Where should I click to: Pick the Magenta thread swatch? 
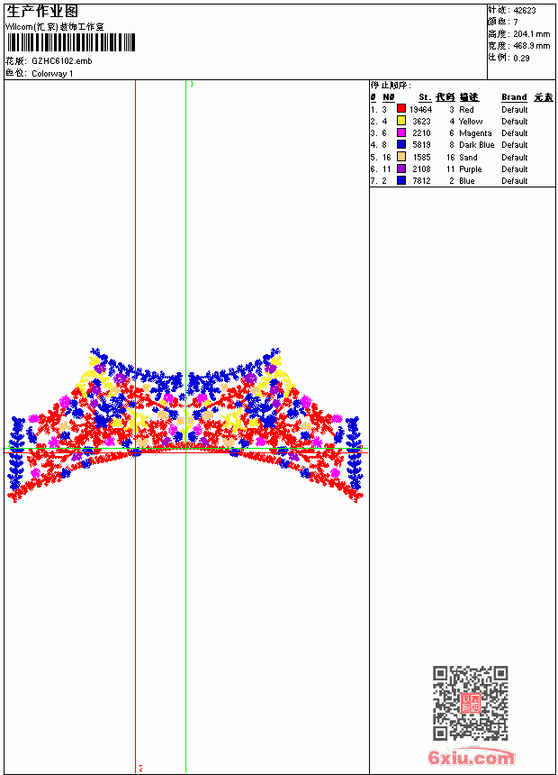(x=401, y=132)
